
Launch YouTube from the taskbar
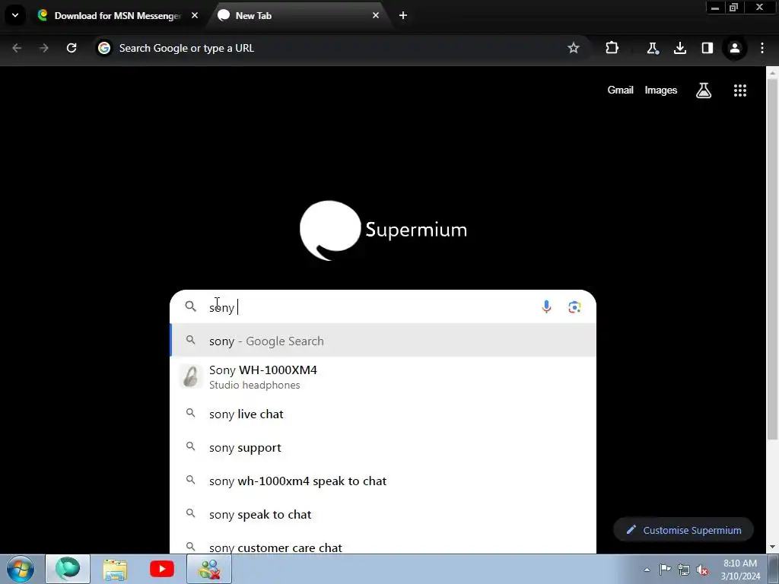[x=162, y=569]
